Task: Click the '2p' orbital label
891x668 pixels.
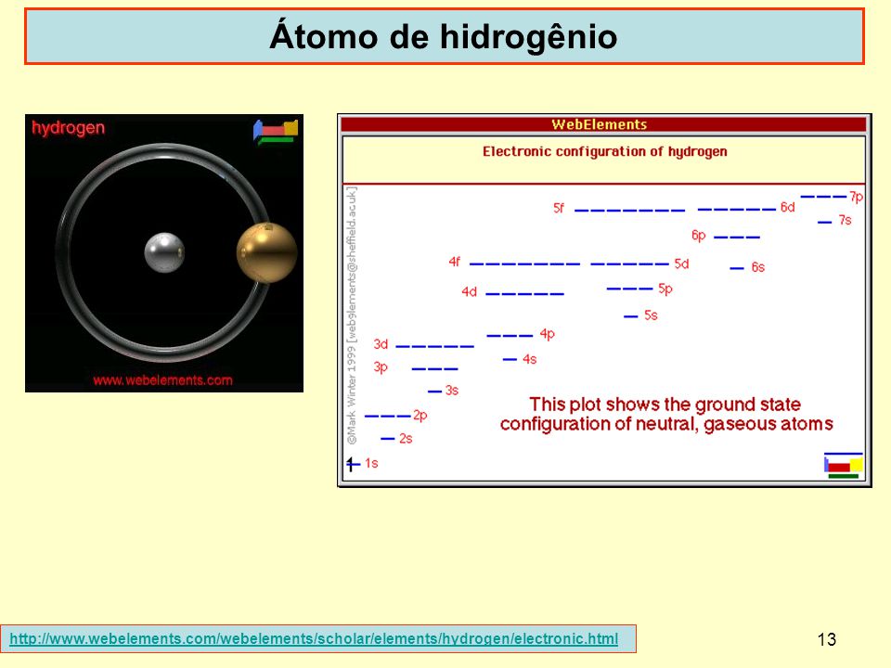Action: point(420,416)
